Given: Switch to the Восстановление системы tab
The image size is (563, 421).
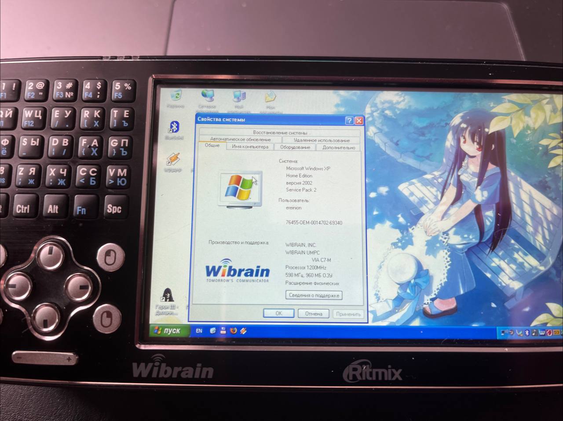Looking at the screenshot, I should pyautogui.click(x=280, y=132).
